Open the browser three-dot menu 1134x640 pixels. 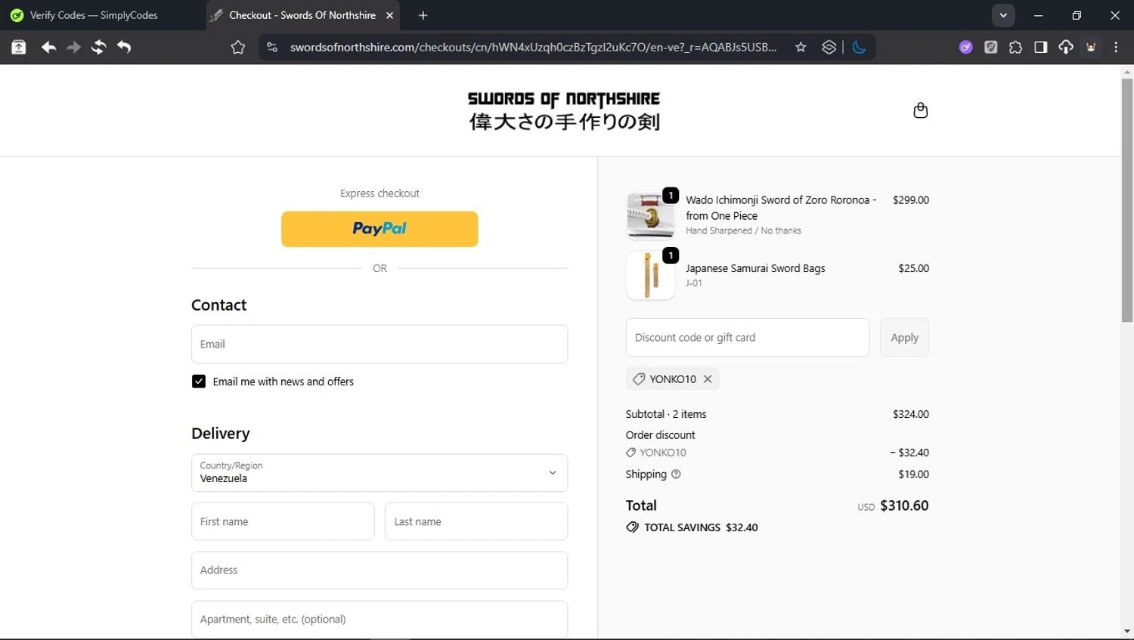(x=1116, y=48)
